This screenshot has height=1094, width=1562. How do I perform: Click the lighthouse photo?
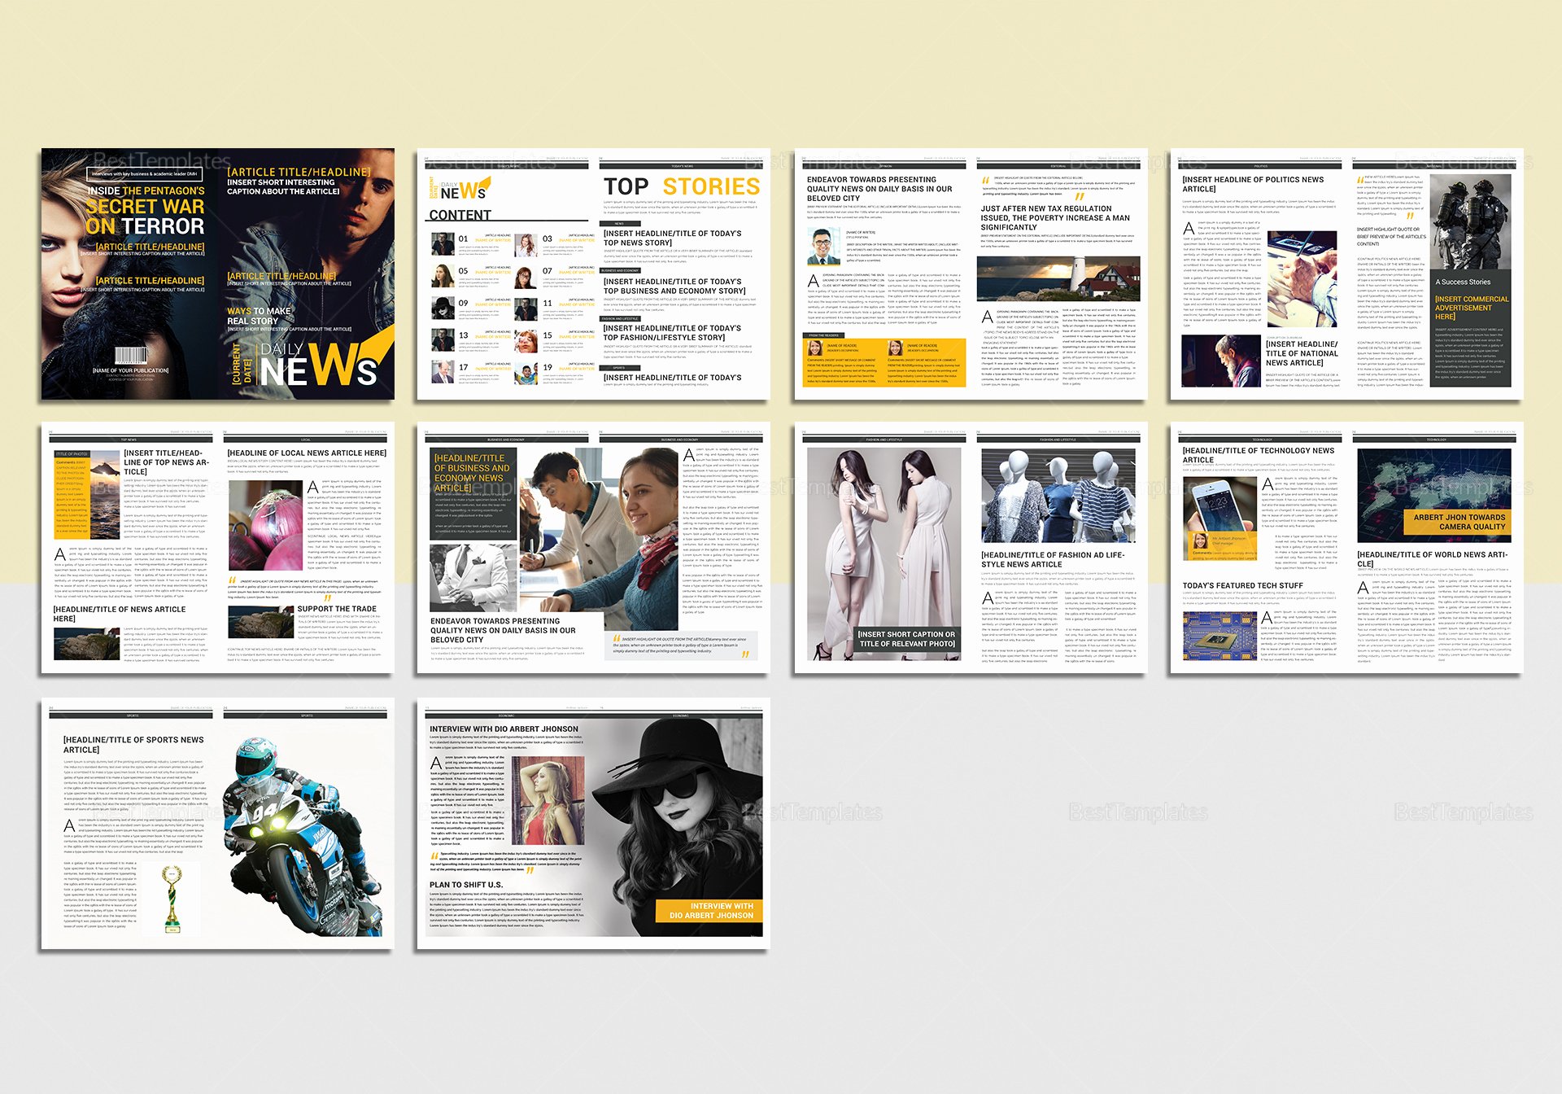click(1058, 278)
